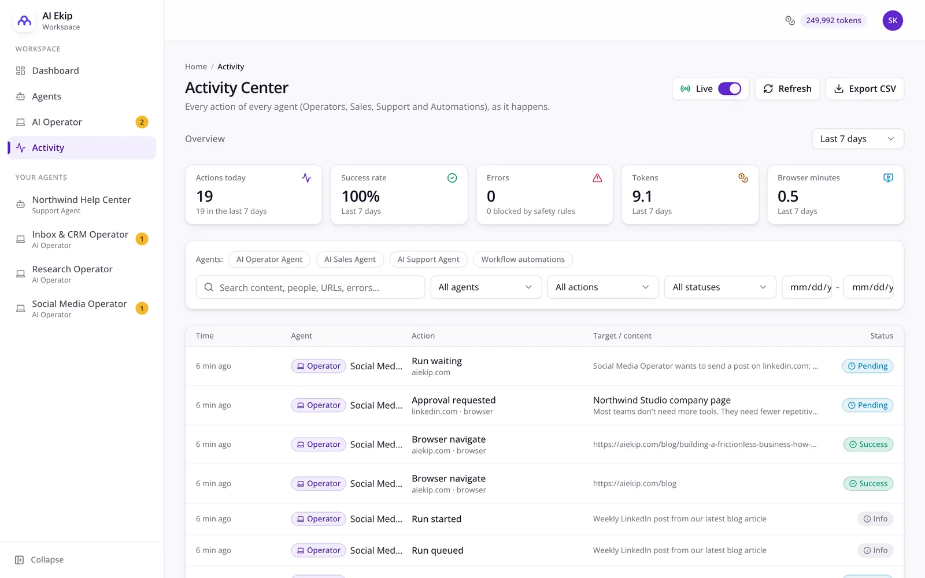The height and width of the screenshot is (578, 925).
Task: Click the Dashboard grid icon
Action: coord(20,71)
